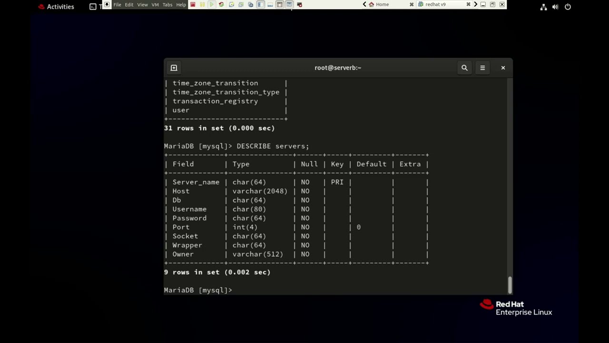
Task: Switch to full screen mode icon
Action: [x=280, y=4]
